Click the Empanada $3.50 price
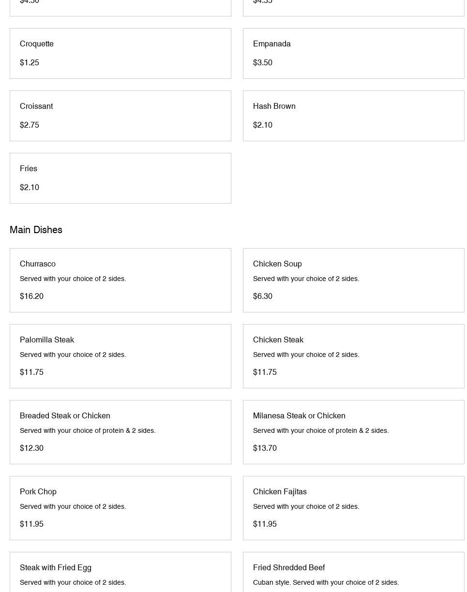Screen dimensions: 467x592 tap(263, 62)
